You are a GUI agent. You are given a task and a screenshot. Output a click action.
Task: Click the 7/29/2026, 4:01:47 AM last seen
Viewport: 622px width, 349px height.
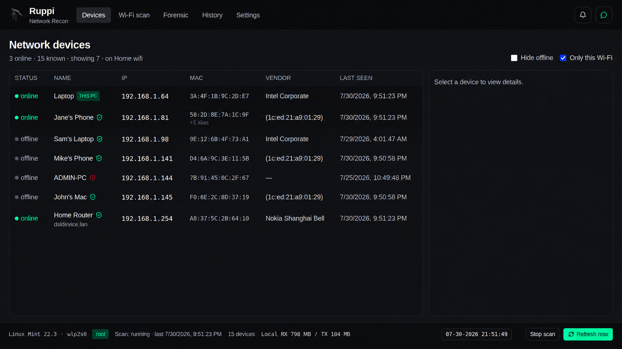[x=373, y=139]
